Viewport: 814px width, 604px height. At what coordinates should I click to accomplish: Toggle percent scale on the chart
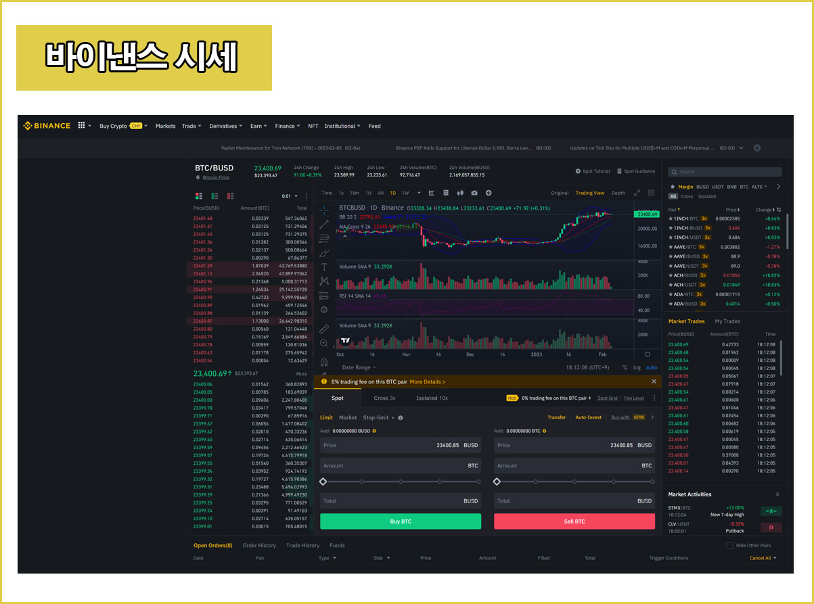tap(625, 367)
